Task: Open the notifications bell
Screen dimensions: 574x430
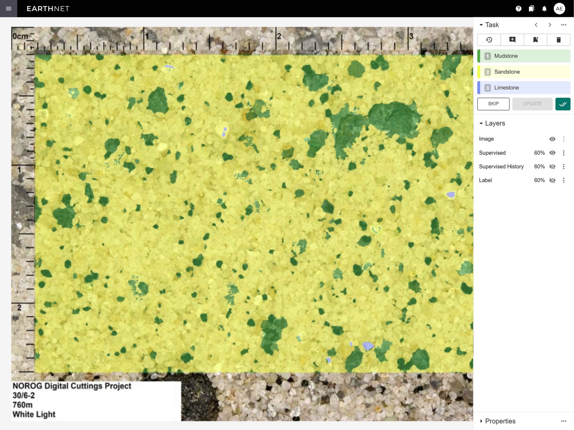Action: click(x=544, y=8)
